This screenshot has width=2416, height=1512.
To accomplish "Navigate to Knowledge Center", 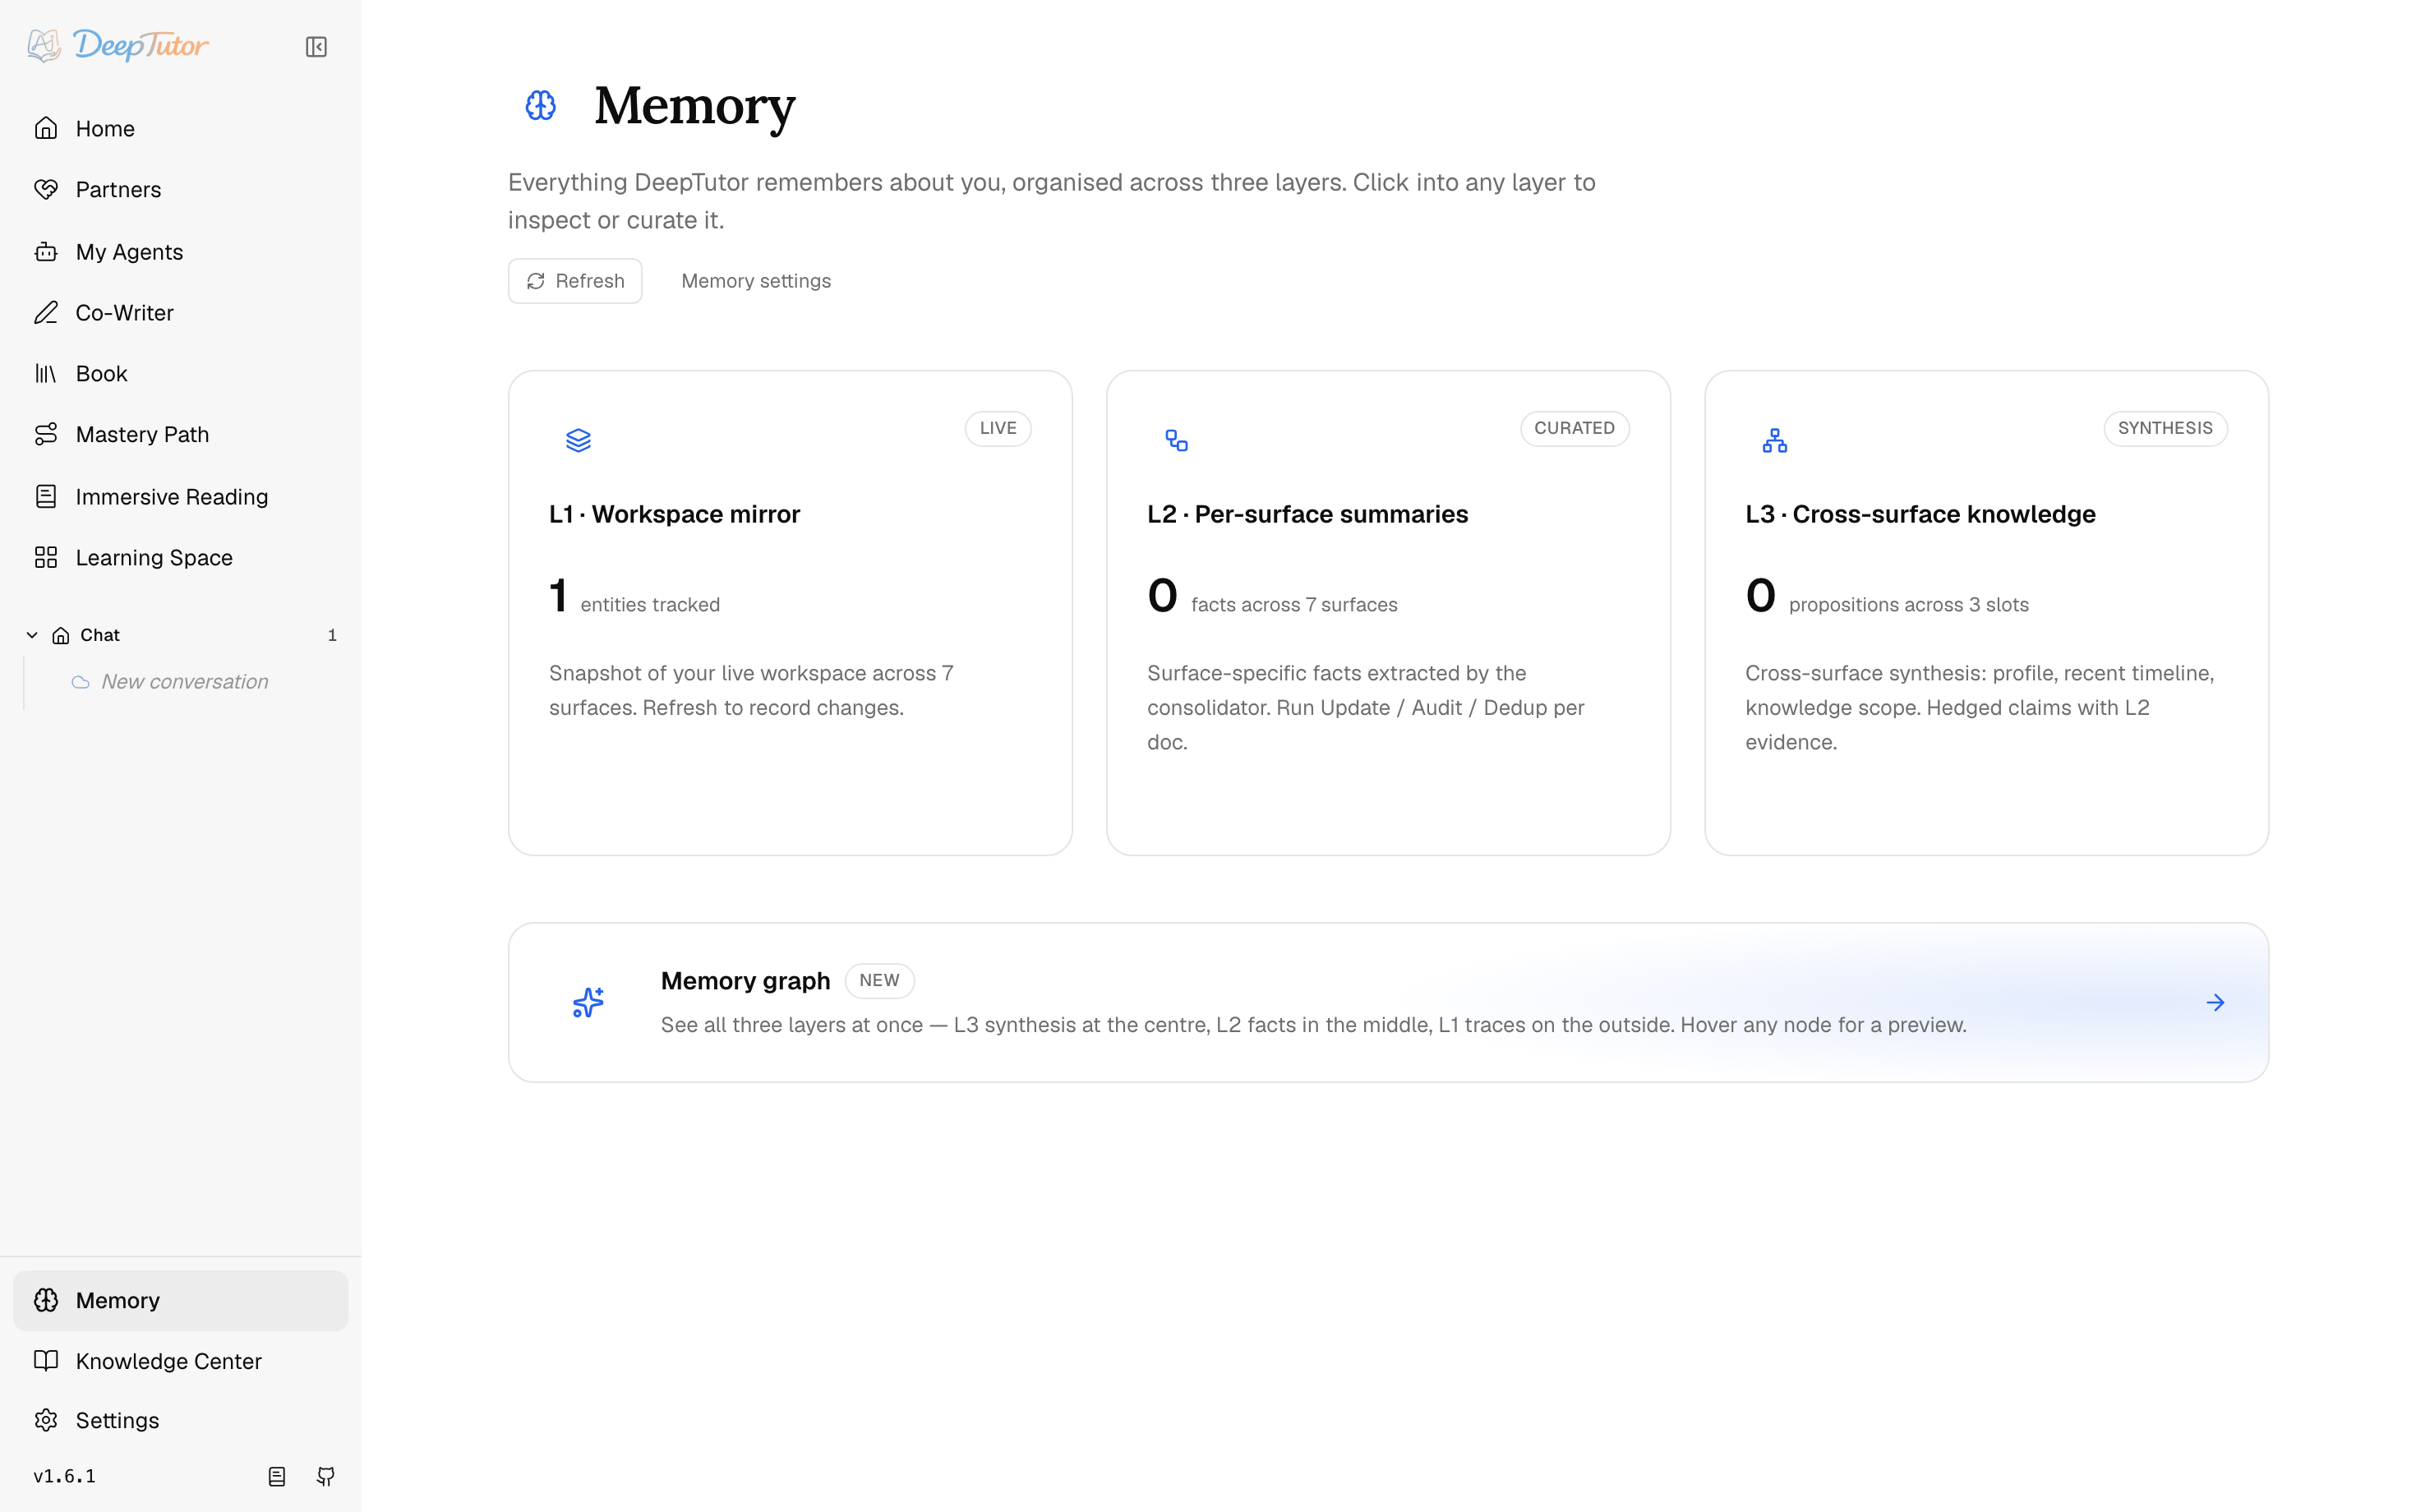I will (180, 1361).
